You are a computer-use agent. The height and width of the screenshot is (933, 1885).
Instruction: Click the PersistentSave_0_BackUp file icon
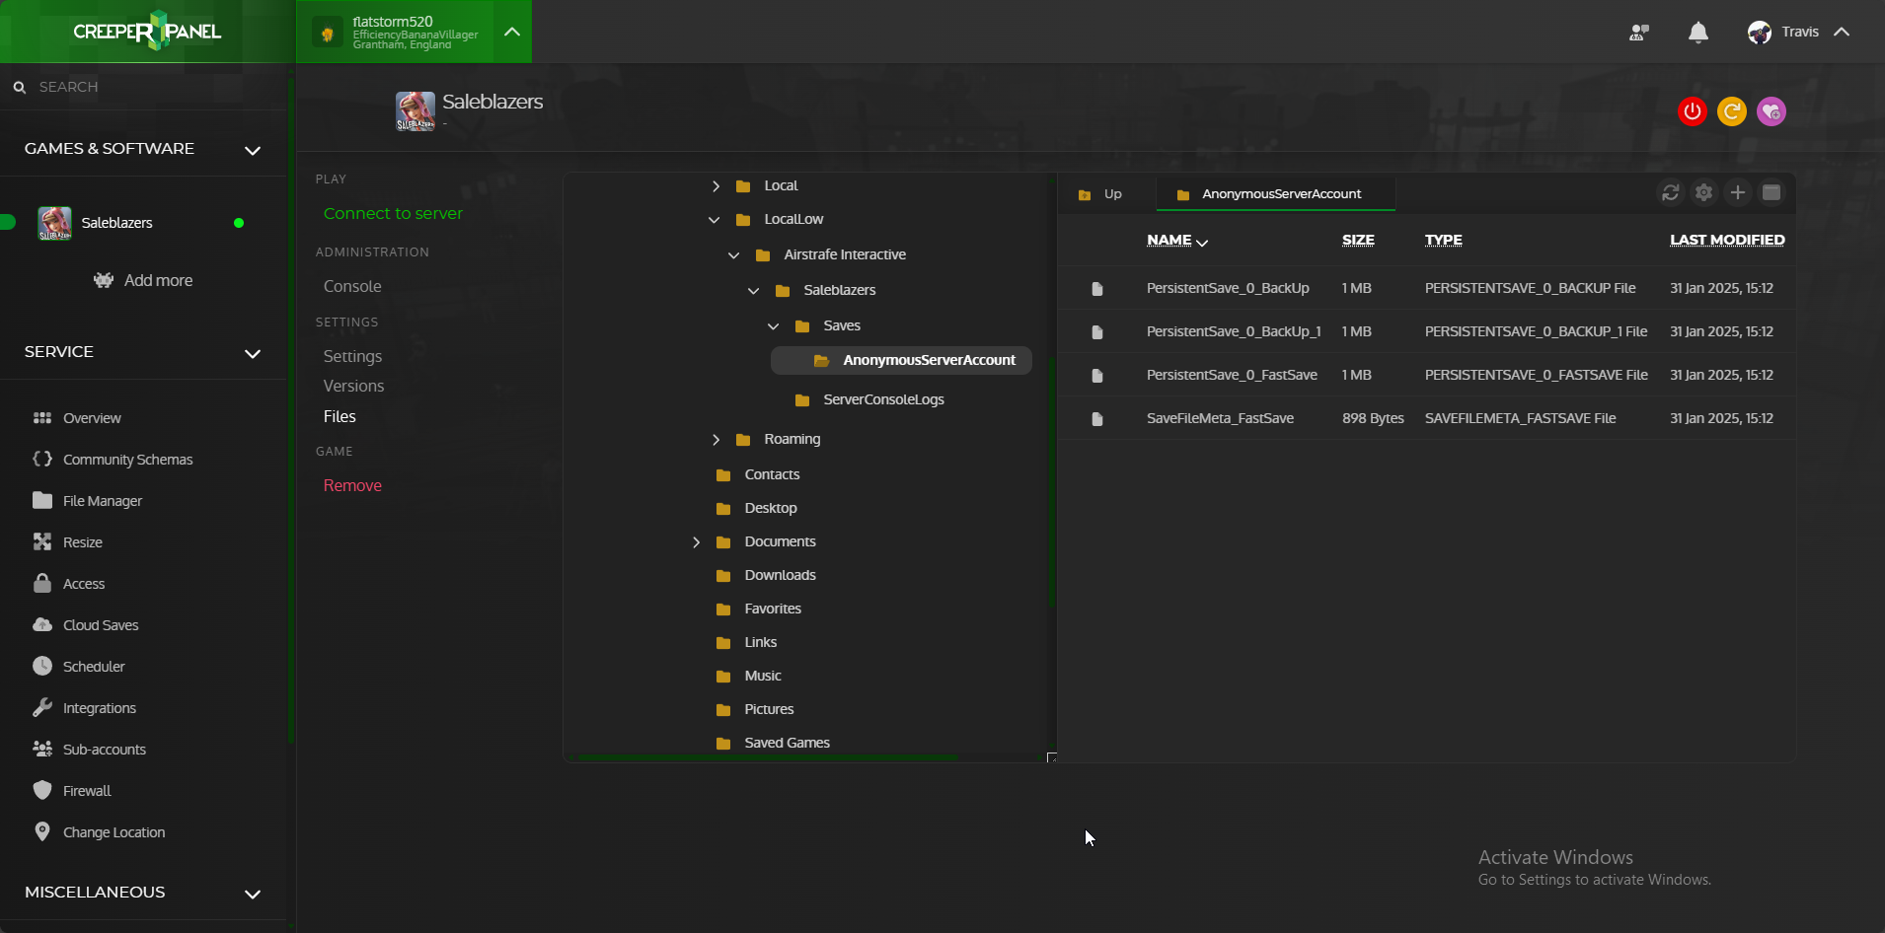(1097, 289)
